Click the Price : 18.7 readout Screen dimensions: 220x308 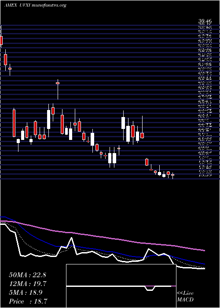28,301
